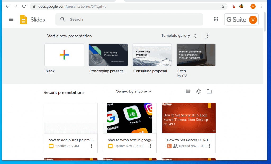This screenshot has width=271, height=164.
Task: Click the 'how to add bullet points i...' title
Action: point(71,140)
